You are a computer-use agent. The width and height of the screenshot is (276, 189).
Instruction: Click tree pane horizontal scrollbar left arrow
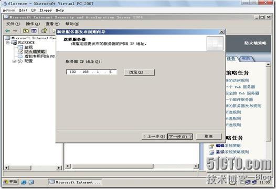6,168
